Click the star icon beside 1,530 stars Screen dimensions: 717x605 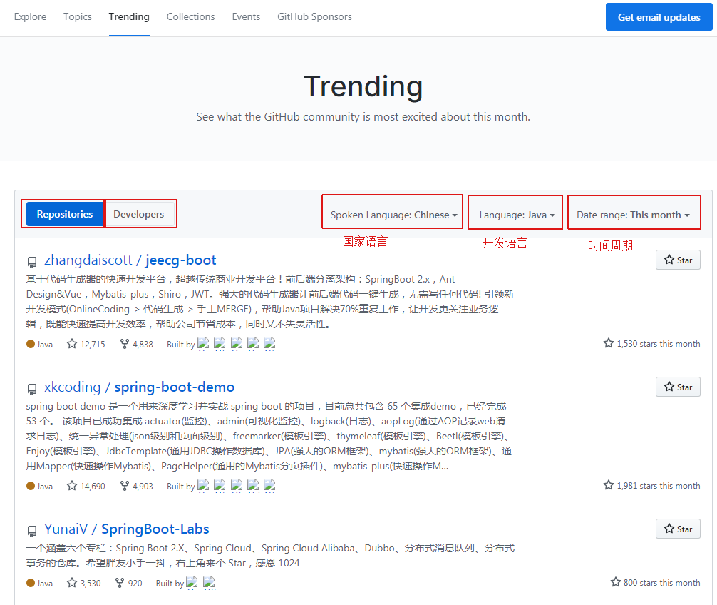(609, 342)
